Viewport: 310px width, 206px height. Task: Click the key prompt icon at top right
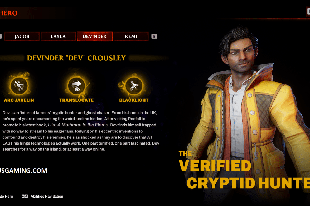click(308, 12)
